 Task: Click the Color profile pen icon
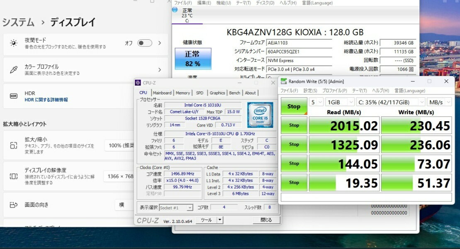coord(14,69)
